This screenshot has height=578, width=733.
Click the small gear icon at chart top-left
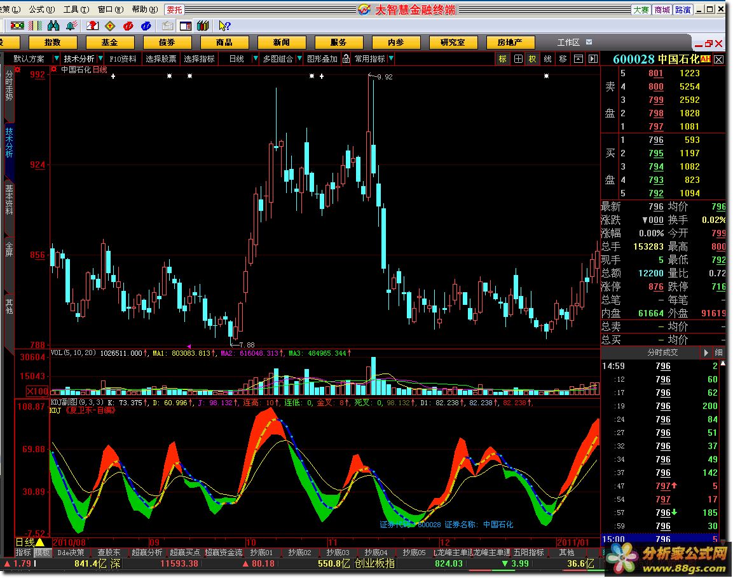click(x=54, y=69)
